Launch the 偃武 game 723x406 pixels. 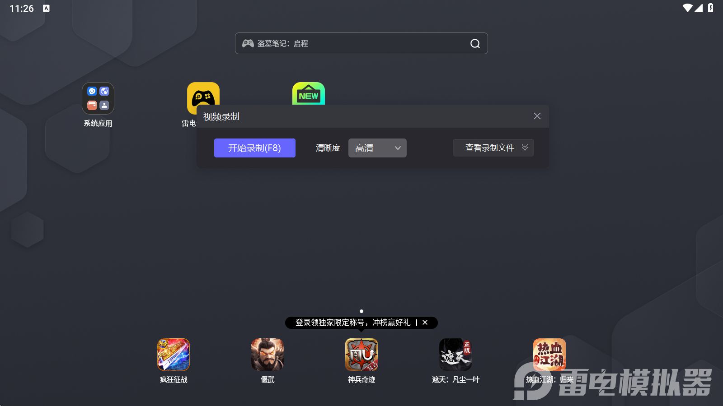pos(267,355)
